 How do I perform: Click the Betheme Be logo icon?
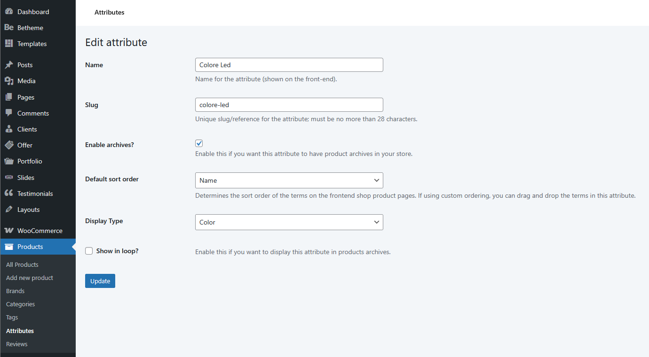(x=9, y=28)
